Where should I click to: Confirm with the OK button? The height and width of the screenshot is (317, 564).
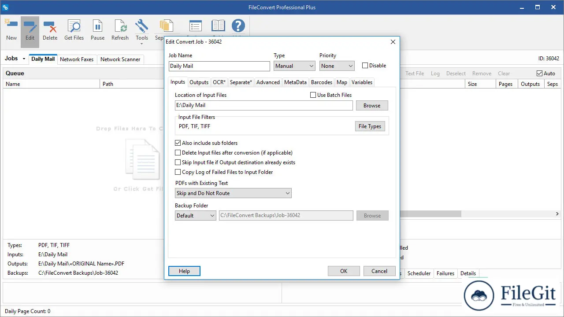[x=344, y=271]
